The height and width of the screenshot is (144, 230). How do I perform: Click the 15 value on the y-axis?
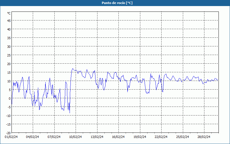click(x=9, y=73)
